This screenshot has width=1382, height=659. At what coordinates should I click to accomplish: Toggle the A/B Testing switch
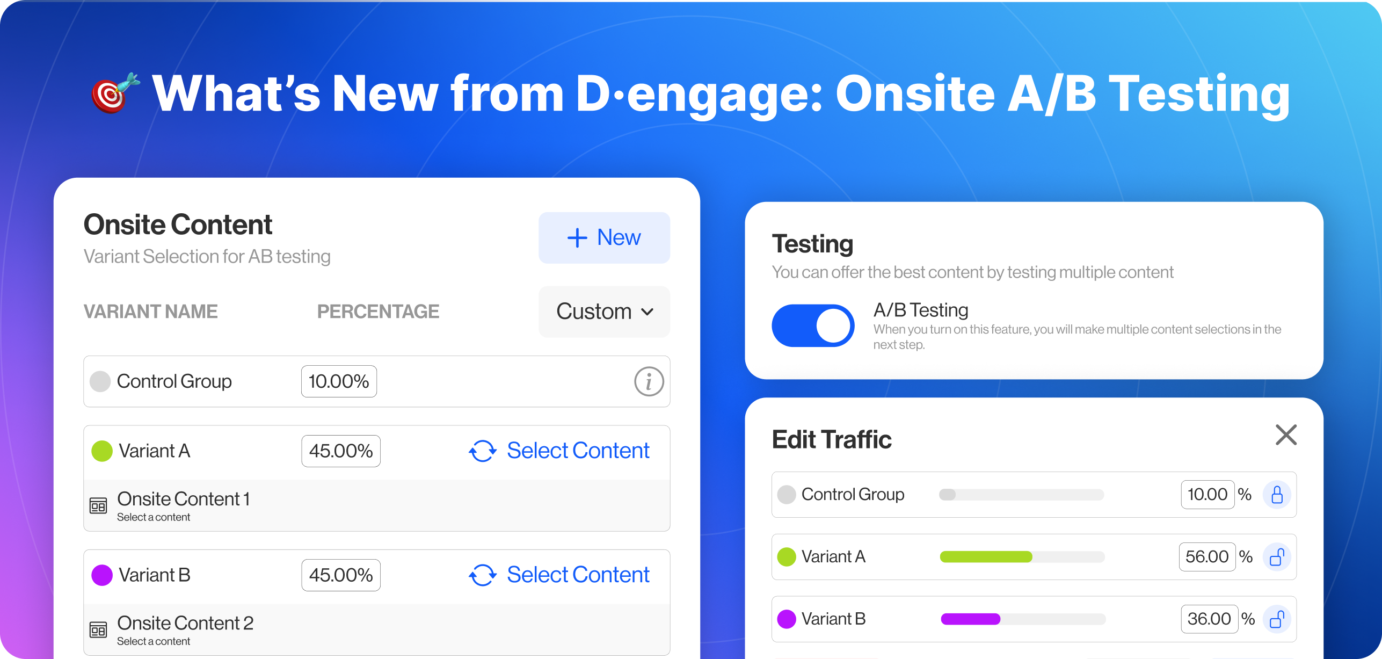click(x=813, y=325)
